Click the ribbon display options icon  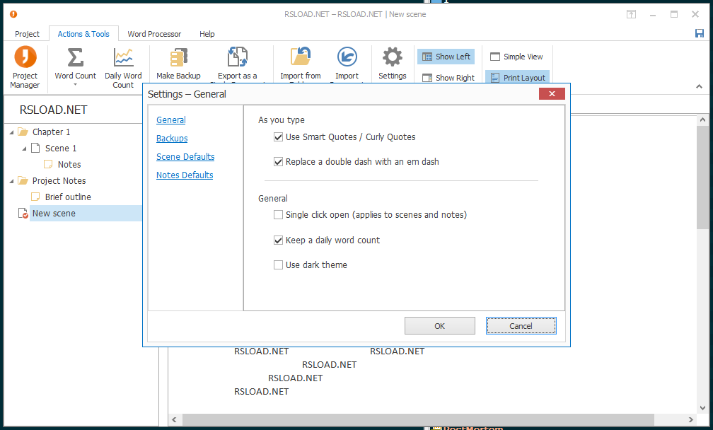[x=631, y=14]
